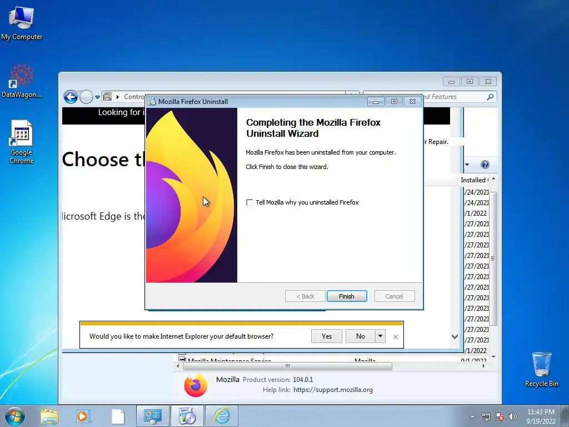569x427 pixels.
Task: Open Google Chrome desktop shortcut
Action: 22,142
